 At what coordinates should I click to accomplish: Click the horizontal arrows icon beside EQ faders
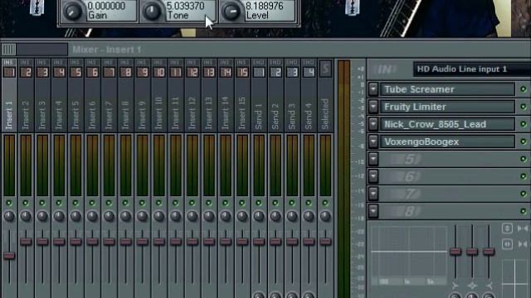tap(507, 244)
